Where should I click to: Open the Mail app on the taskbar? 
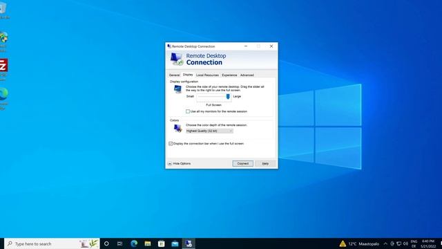[x=175, y=243]
